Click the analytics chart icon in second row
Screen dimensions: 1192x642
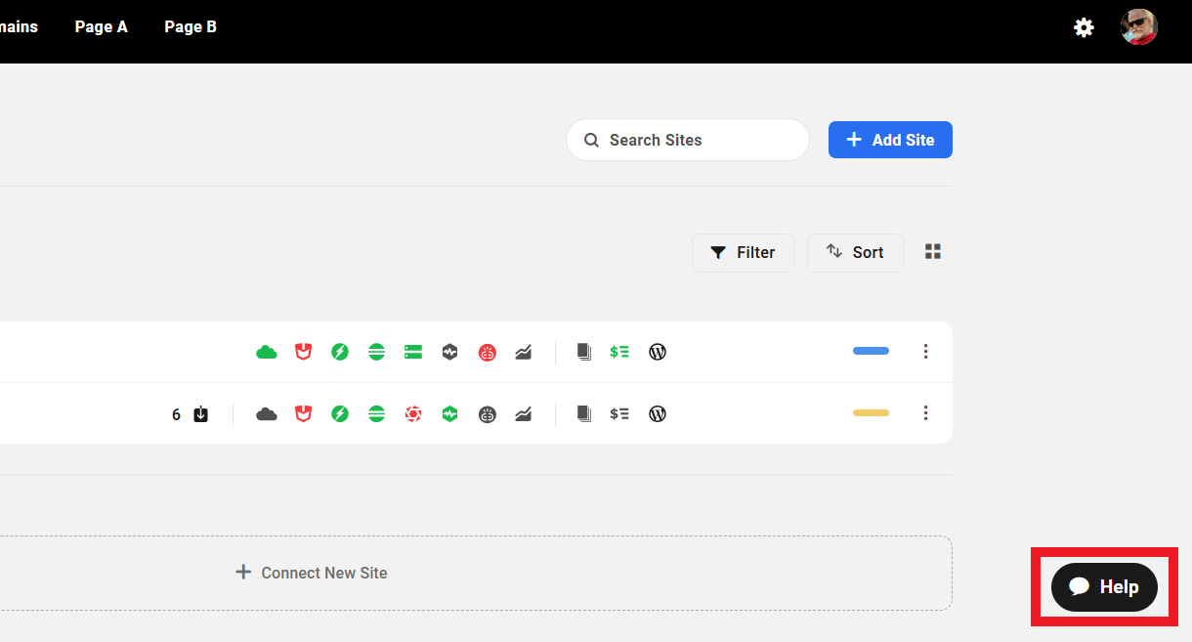tap(523, 414)
